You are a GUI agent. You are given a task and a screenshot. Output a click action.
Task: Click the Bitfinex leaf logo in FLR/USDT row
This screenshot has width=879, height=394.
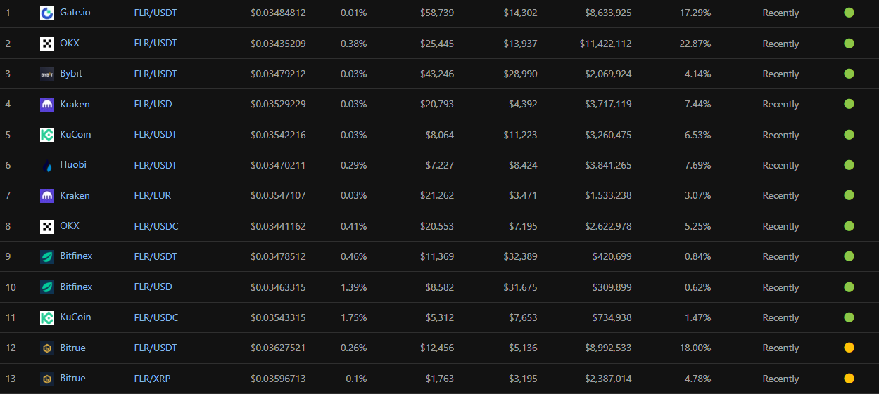47,256
